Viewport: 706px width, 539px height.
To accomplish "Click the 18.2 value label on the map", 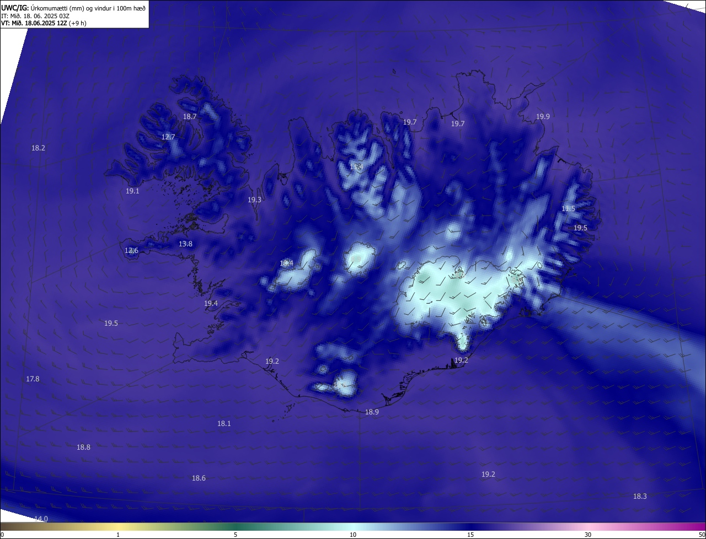I will click(38, 148).
